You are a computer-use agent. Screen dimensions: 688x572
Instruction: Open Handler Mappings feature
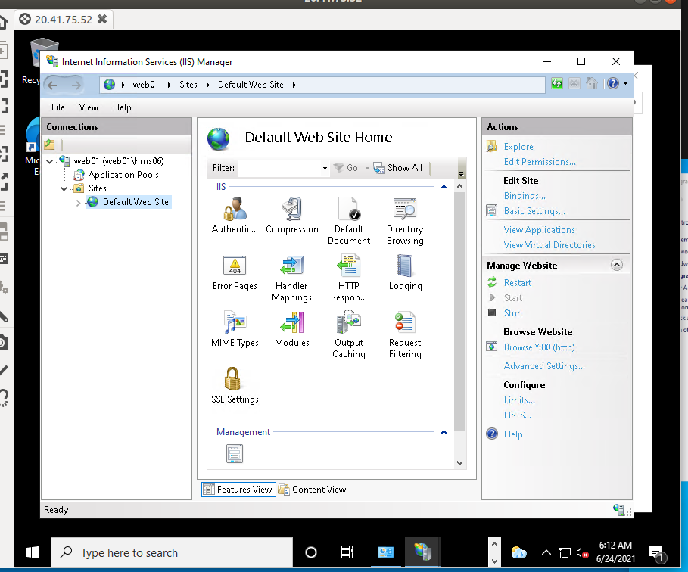292,278
